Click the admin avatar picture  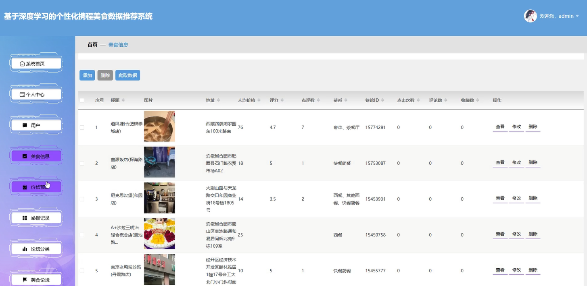click(530, 16)
